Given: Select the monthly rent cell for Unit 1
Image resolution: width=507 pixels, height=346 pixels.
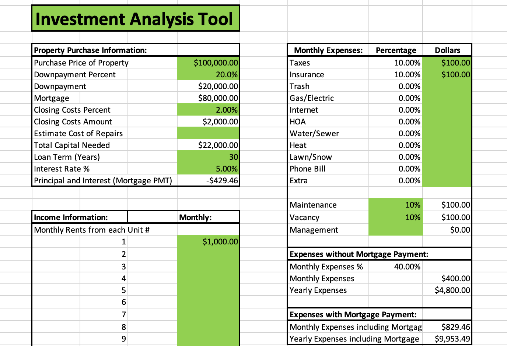Looking at the screenshot, I should click(208, 242).
